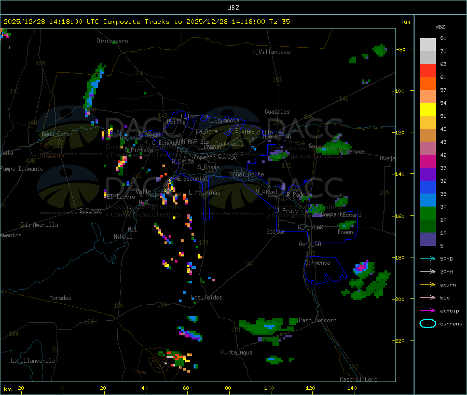The width and height of the screenshot is (467, 395).
Task: Click the El_Desvio location label
Action: [121, 197]
